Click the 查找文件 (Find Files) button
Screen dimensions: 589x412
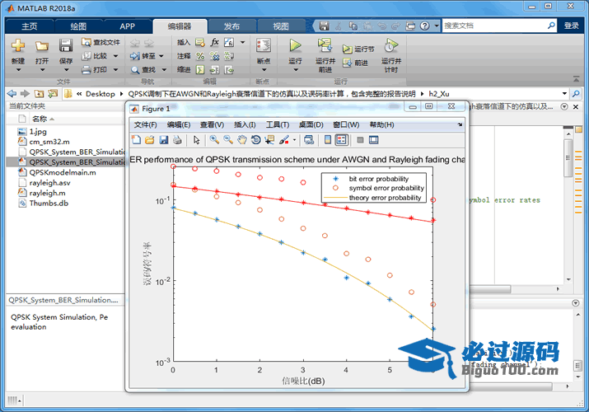101,43
